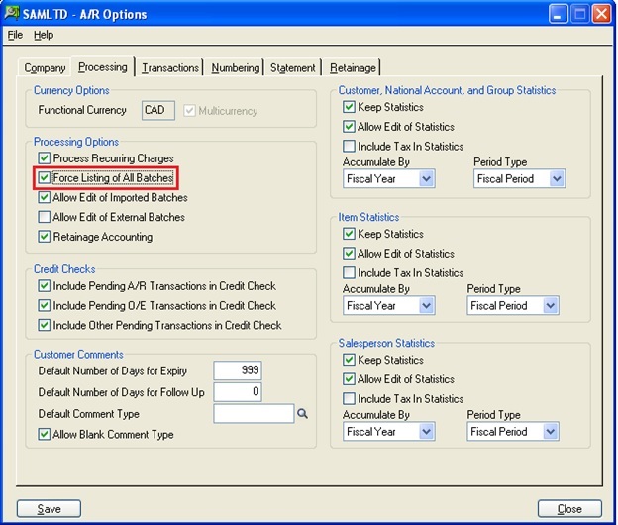Viewport: 618px width, 525px height.
Task: Toggle Keep Statistics under Customer statistics
Action: point(349,107)
